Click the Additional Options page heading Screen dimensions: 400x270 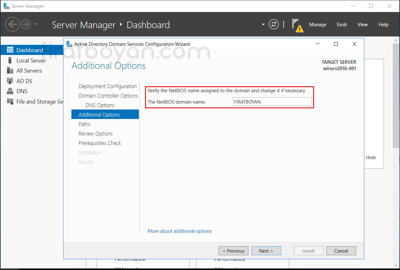point(109,66)
